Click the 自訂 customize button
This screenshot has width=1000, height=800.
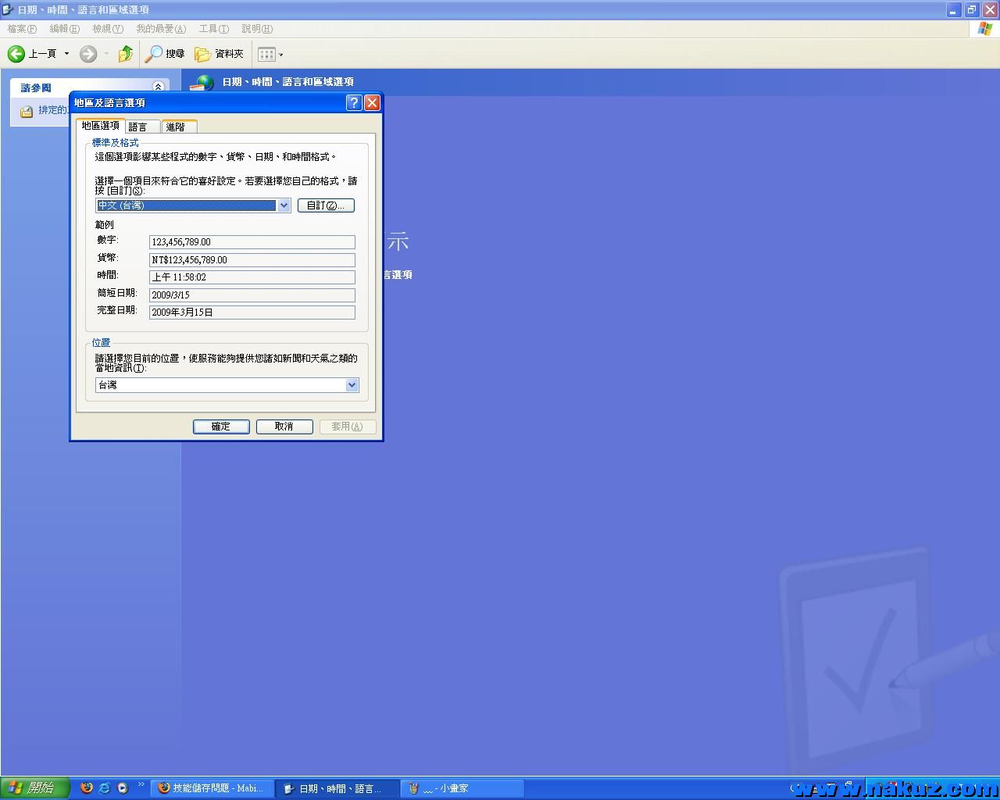(x=326, y=205)
